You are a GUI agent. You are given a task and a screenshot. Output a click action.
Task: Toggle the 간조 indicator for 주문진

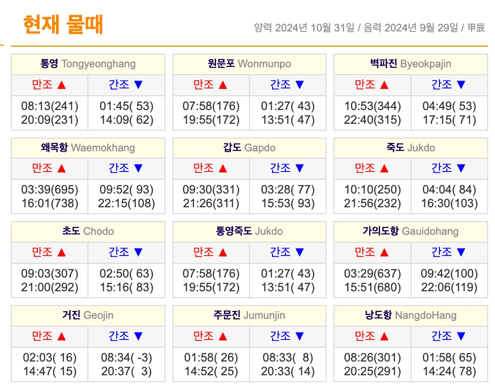click(288, 336)
